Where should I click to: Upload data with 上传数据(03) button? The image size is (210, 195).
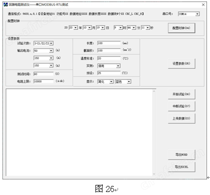coord(181,118)
